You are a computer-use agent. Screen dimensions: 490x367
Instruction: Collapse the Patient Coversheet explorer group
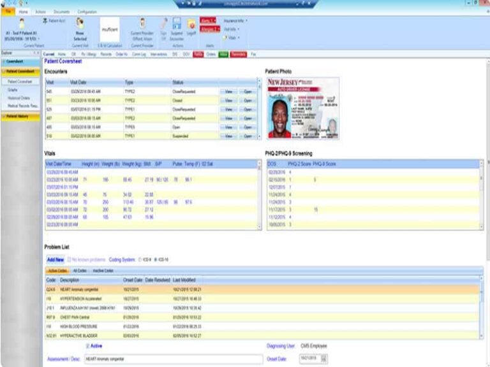[x=20, y=71]
